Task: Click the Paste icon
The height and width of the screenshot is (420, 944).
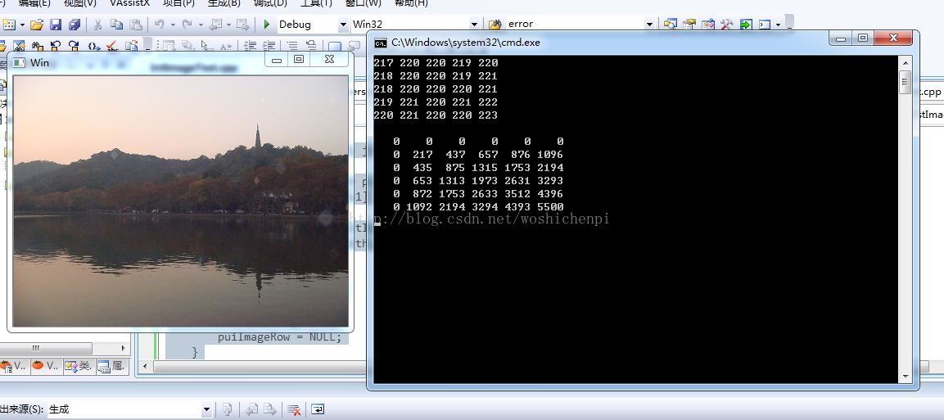Action: pos(136,25)
